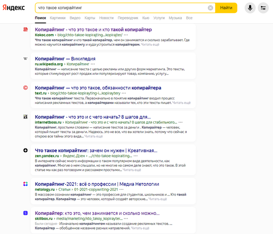Open the Новости tab
This screenshot has width=273, height=234.
pos(106,18)
